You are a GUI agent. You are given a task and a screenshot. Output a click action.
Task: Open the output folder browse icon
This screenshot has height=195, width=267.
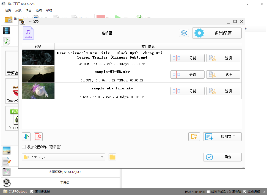click(112, 157)
